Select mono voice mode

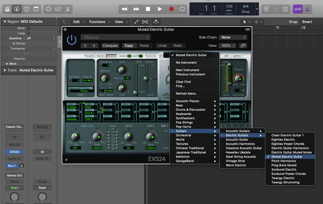point(101,56)
